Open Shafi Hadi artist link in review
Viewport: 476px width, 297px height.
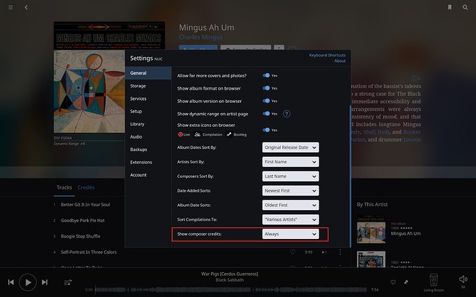376,132
